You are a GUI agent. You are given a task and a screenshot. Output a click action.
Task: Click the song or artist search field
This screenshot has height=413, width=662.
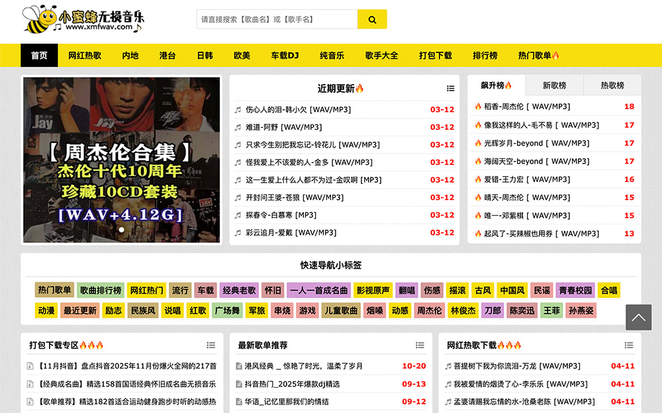(x=277, y=20)
